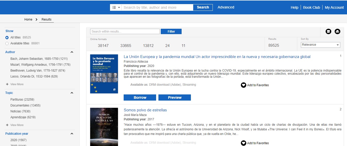Open the Sort By Relevance dropdown
Viewport: 347px width, 146px height.
pyautogui.click(x=320, y=45)
